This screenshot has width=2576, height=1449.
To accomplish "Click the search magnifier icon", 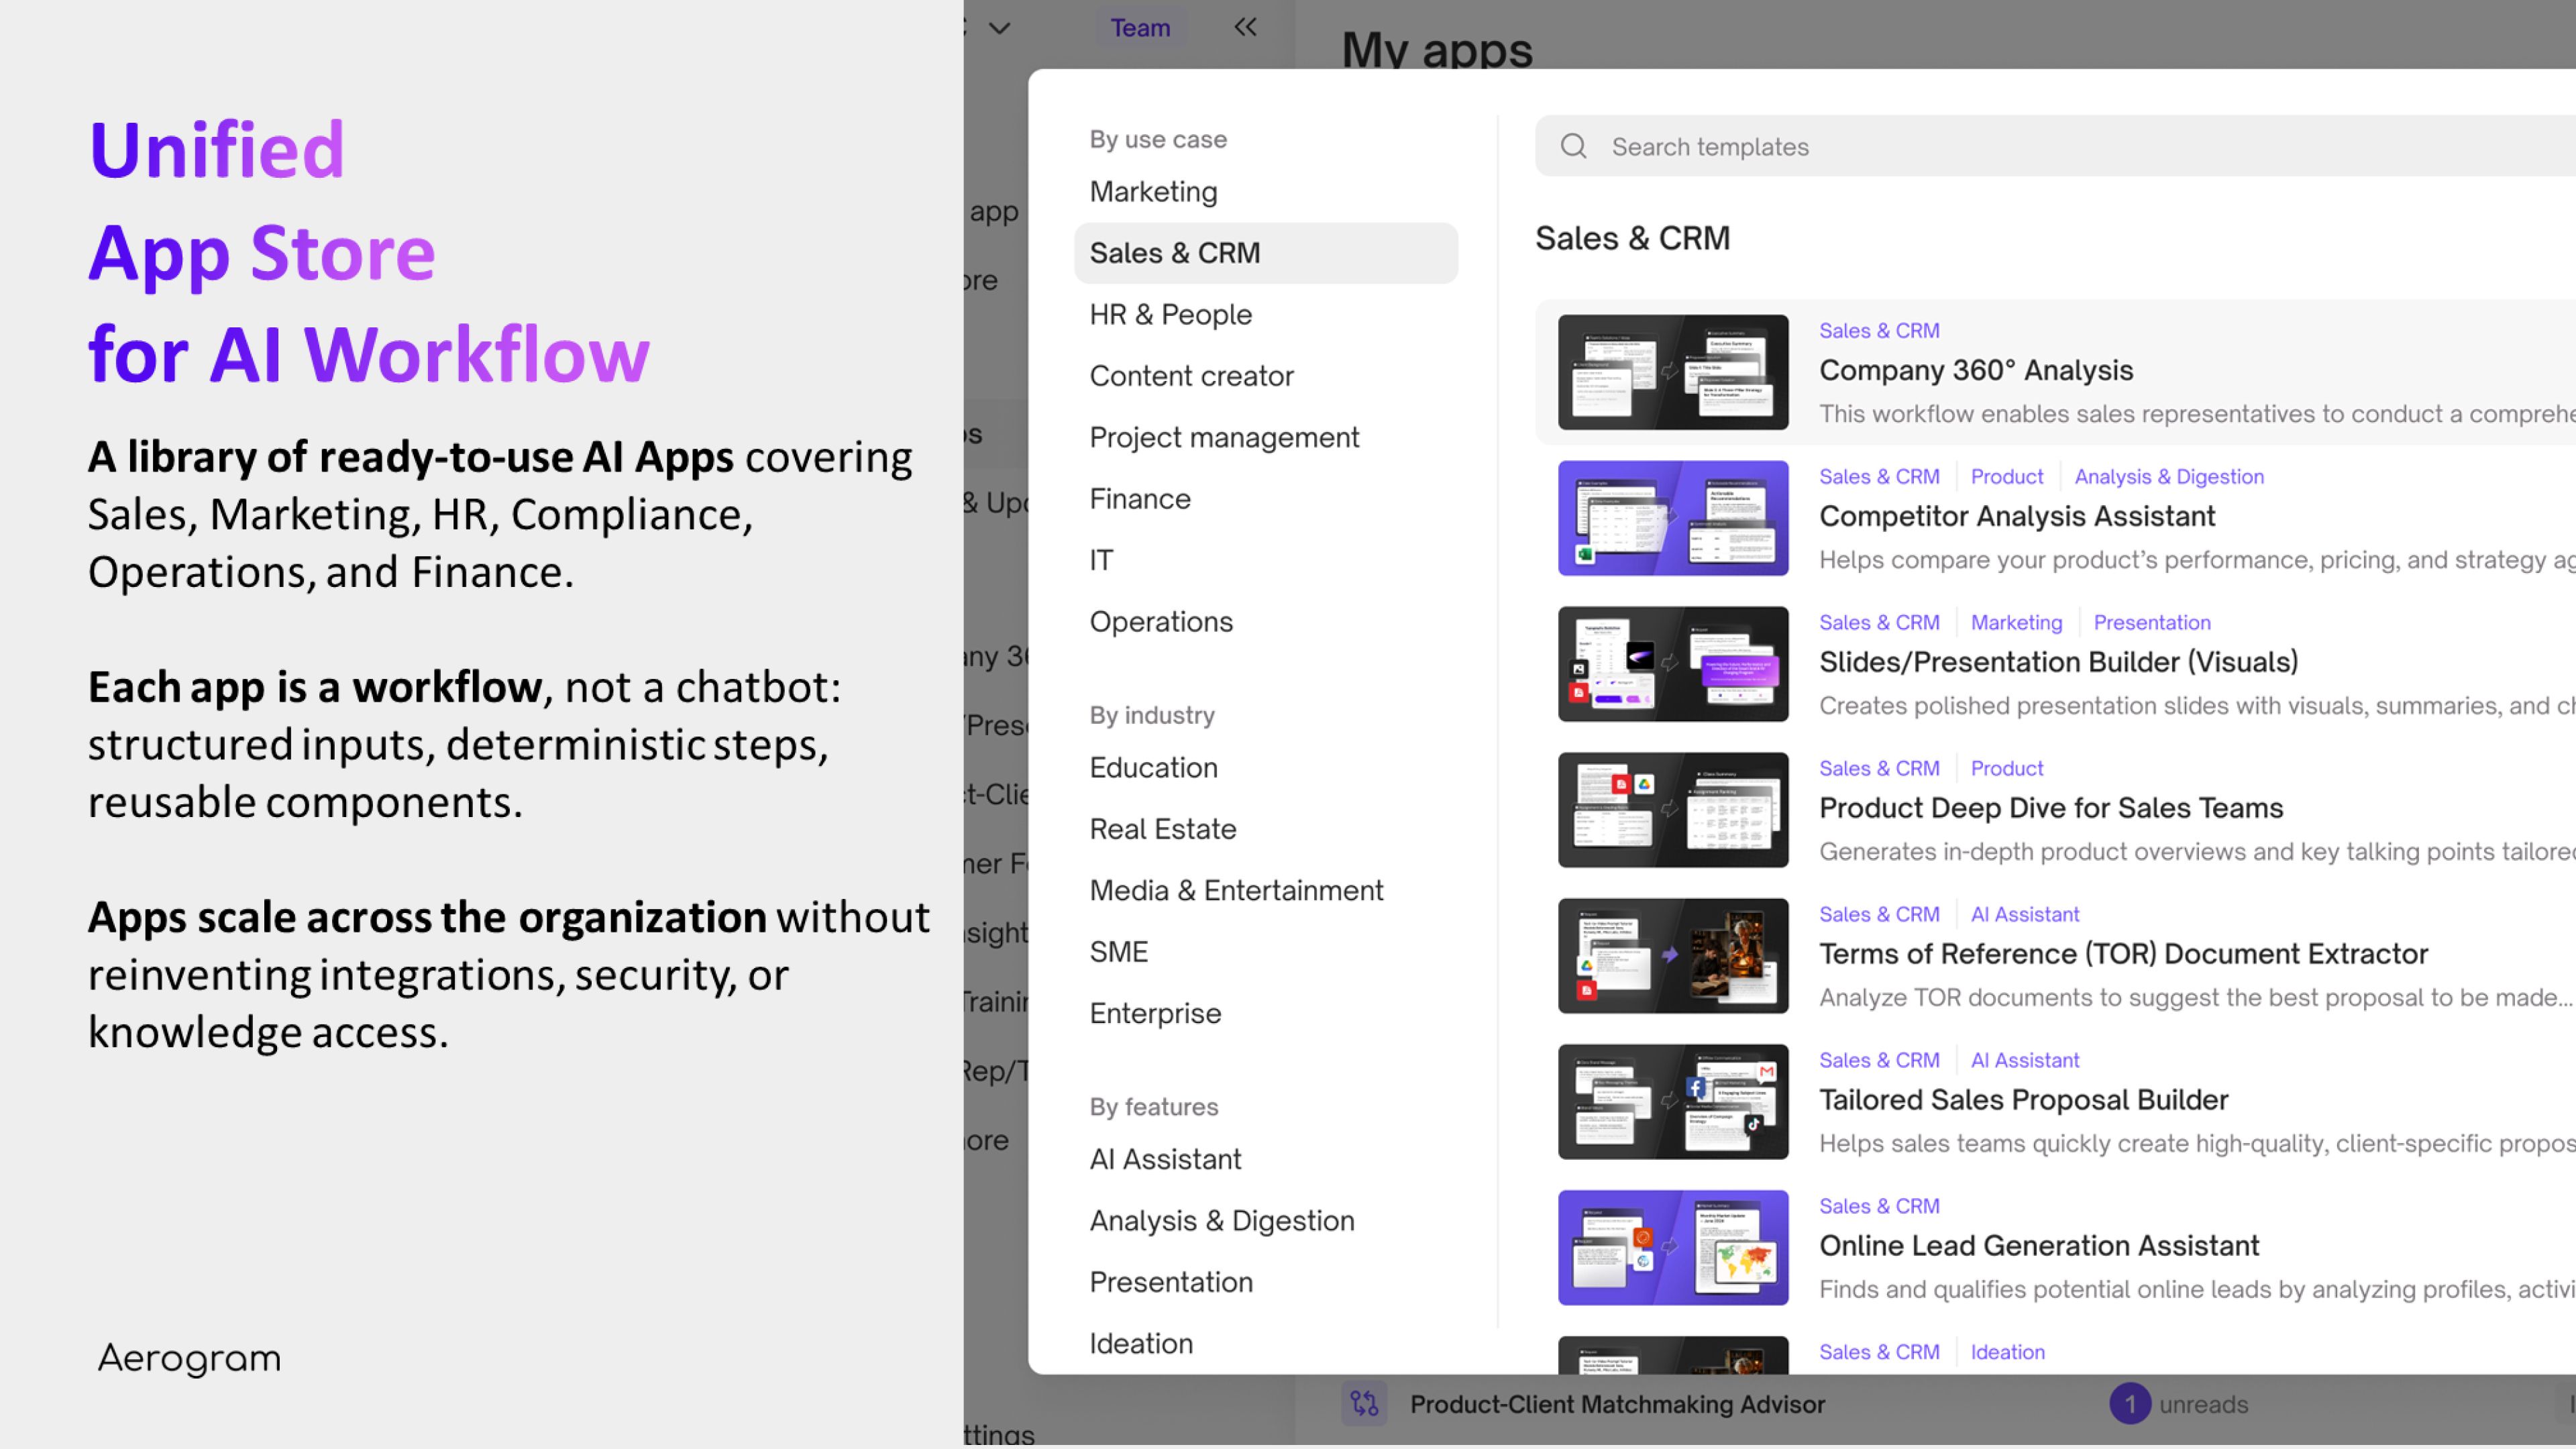I will [1573, 146].
